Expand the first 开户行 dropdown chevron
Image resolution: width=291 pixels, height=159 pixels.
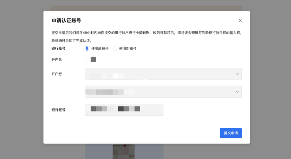coord(237,74)
